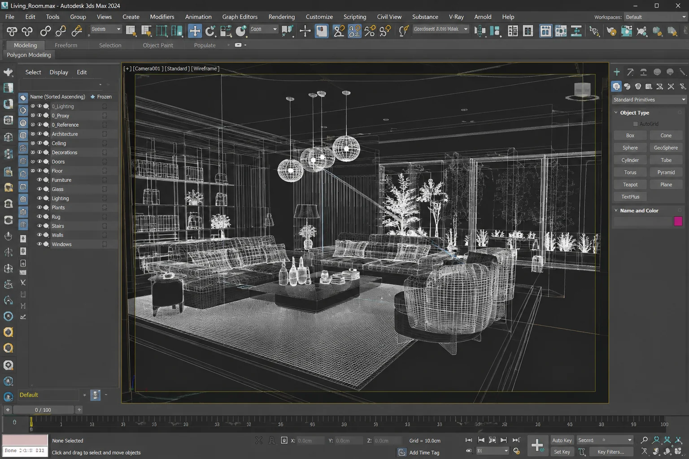The height and width of the screenshot is (459, 689).
Task: Open the Create tab plus icon in command panel
Action: click(x=617, y=72)
